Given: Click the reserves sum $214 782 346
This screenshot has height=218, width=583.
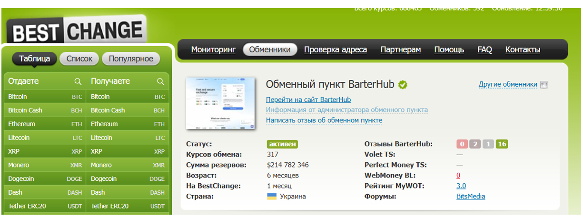Looking at the screenshot, I should [288, 165].
